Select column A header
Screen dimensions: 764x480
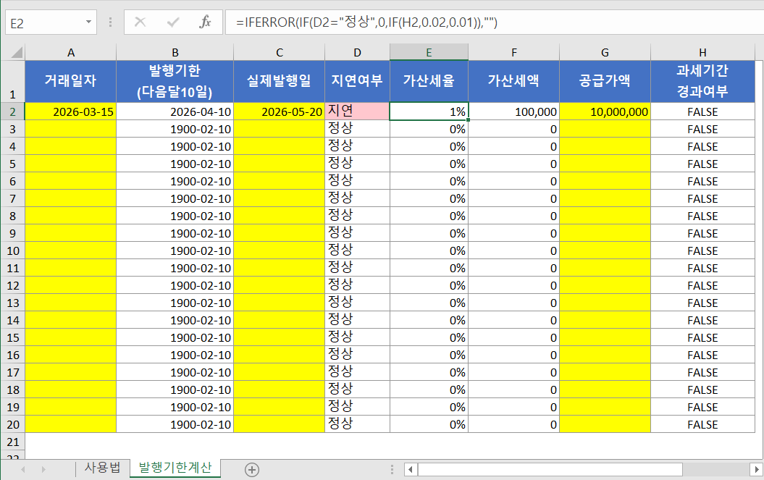(71, 52)
